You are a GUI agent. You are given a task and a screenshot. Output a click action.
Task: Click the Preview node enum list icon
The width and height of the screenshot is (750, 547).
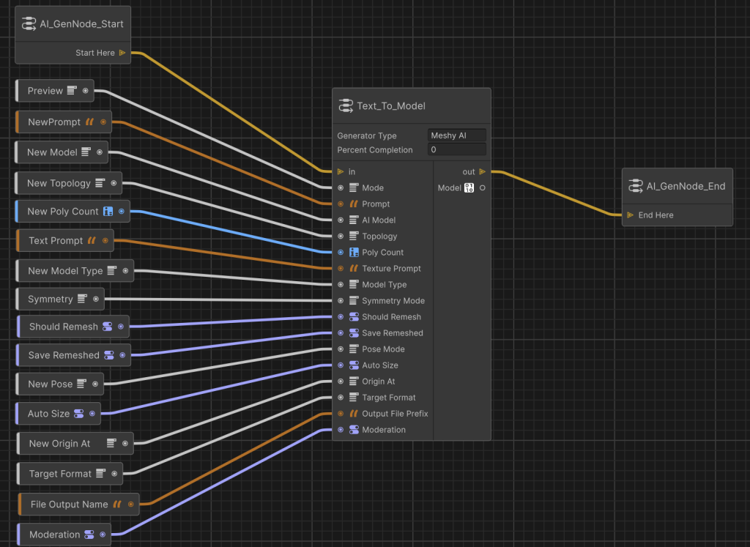point(72,91)
